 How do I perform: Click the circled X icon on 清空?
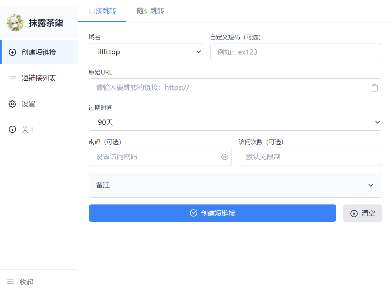pos(354,214)
